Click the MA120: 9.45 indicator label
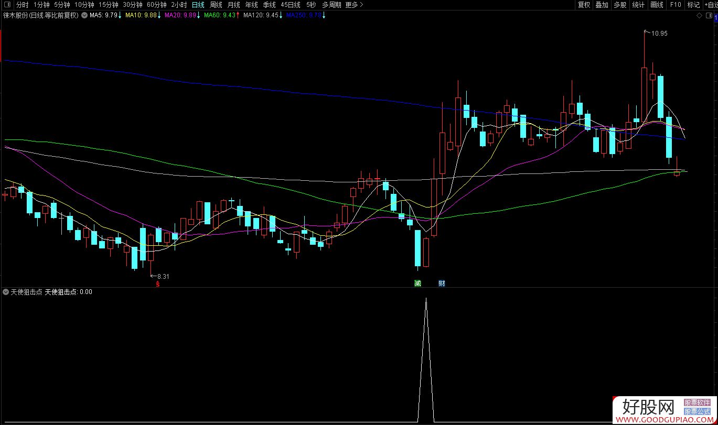 pyautogui.click(x=264, y=15)
